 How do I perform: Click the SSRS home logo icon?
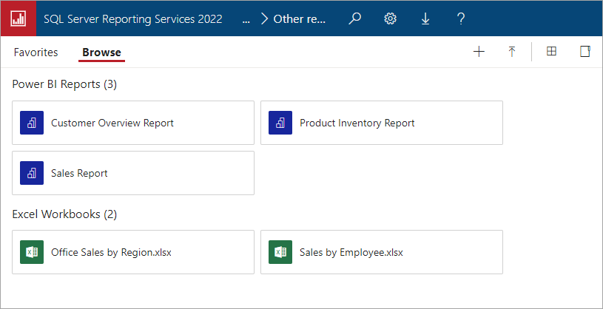18,19
